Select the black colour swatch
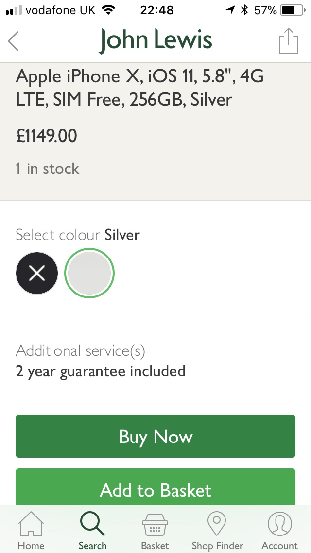The image size is (311, 553). (x=37, y=273)
